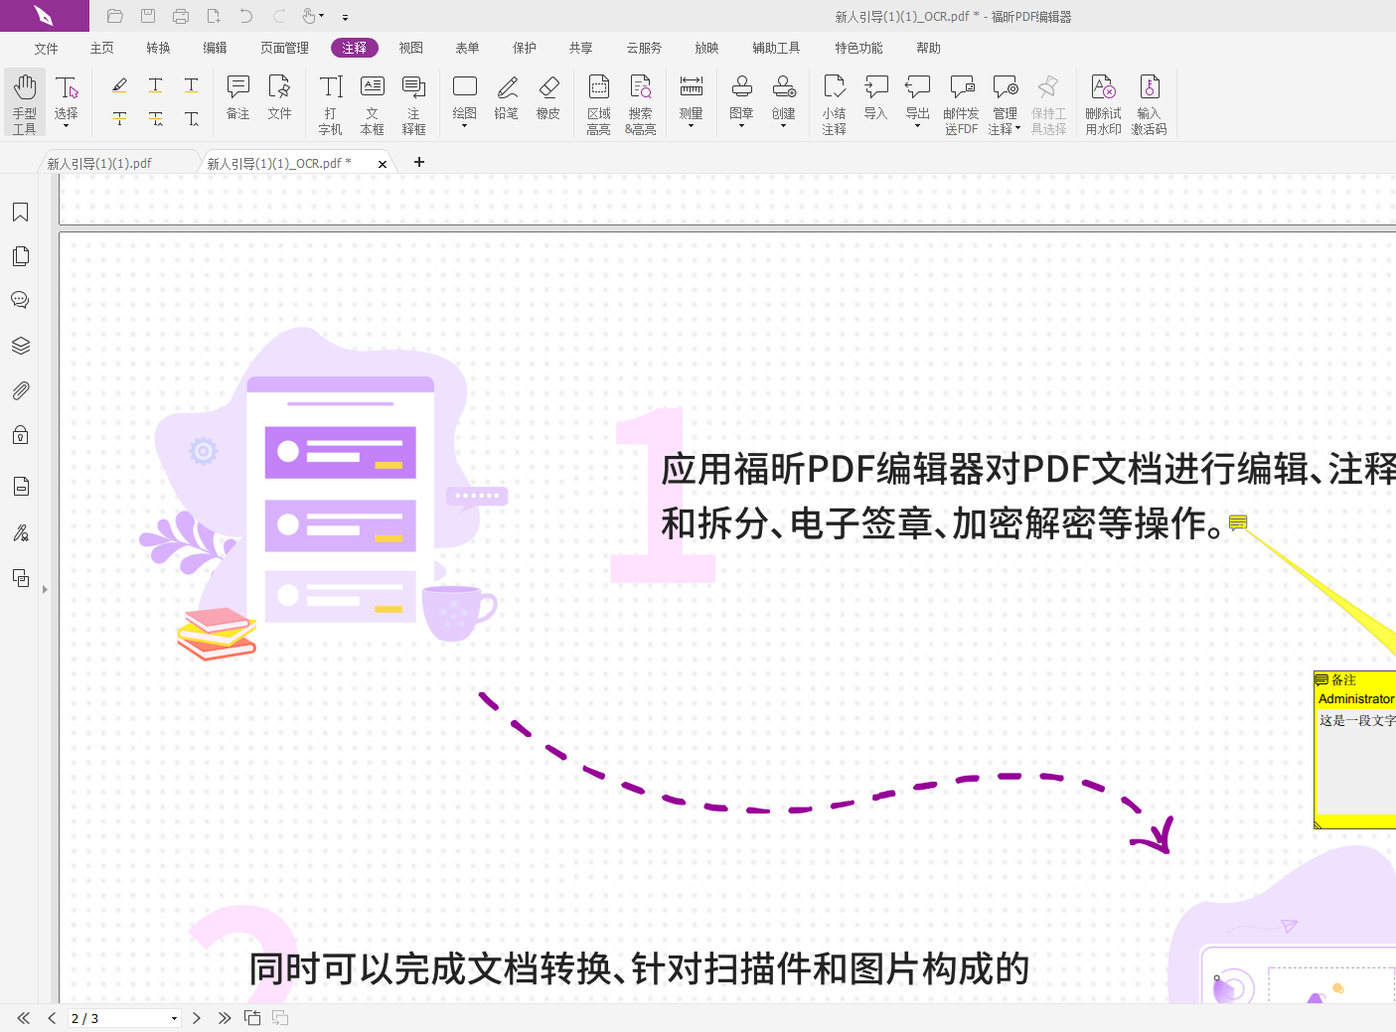Switch to the 编辑 (Edit) ribbon tab

tap(215, 48)
